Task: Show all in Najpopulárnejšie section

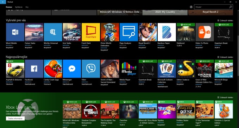Action: point(225,57)
